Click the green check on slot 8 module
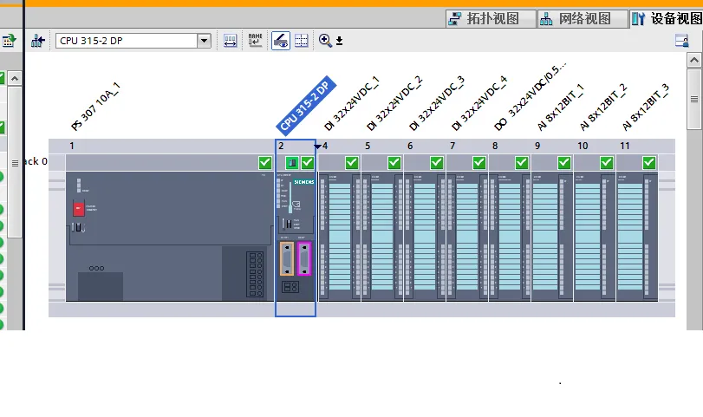This screenshot has width=703, height=417. click(522, 163)
